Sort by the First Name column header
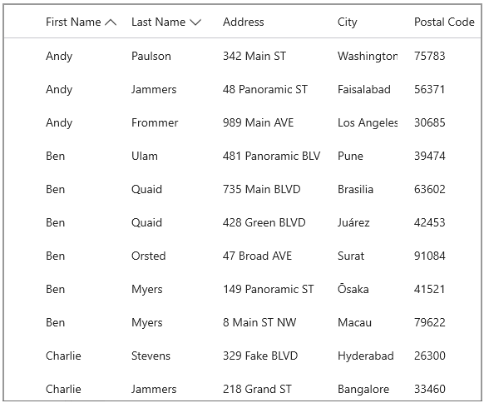The width and height of the screenshot is (484, 403). tap(73, 22)
